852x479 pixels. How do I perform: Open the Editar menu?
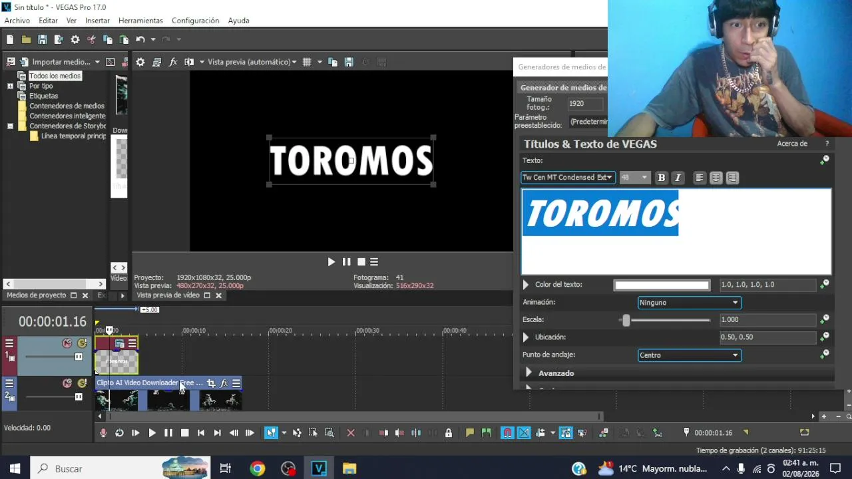point(48,21)
